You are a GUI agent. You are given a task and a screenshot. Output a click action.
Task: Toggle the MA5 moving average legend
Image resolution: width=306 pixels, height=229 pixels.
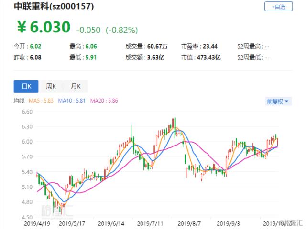pyautogui.click(x=41, y=101)
